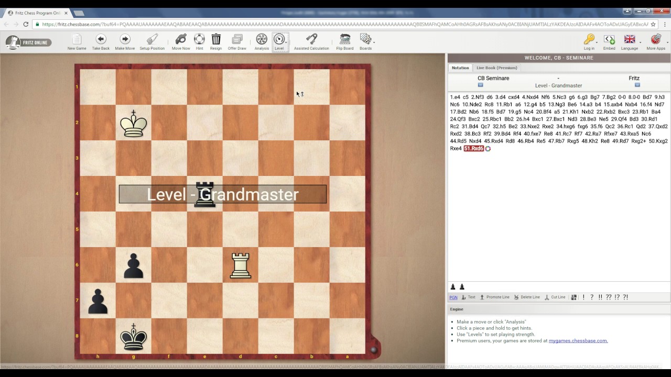Click the Move Now whistle icon
Viewport: 671px width, 377px height.
[181, 39]
